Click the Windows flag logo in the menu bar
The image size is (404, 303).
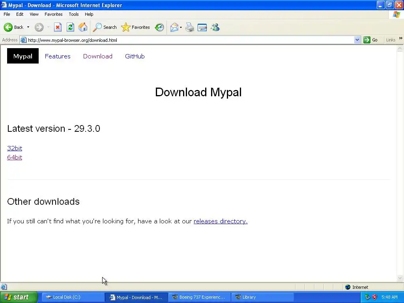tap(397, 15)
